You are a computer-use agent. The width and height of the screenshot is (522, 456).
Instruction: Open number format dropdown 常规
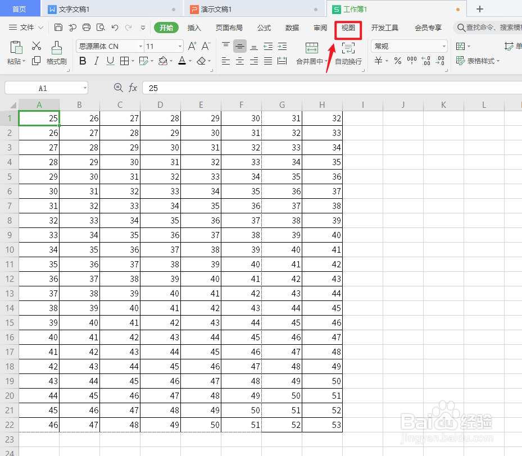click(444, 46)
